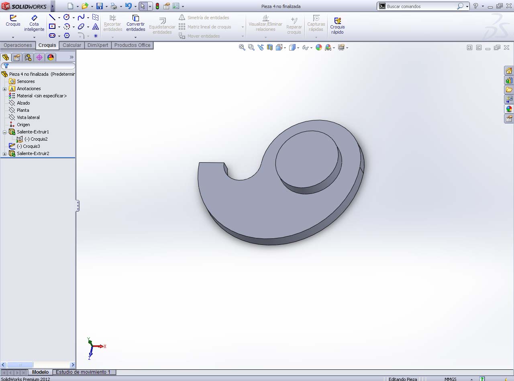Select the Slot sketch tool

point(52,36)
